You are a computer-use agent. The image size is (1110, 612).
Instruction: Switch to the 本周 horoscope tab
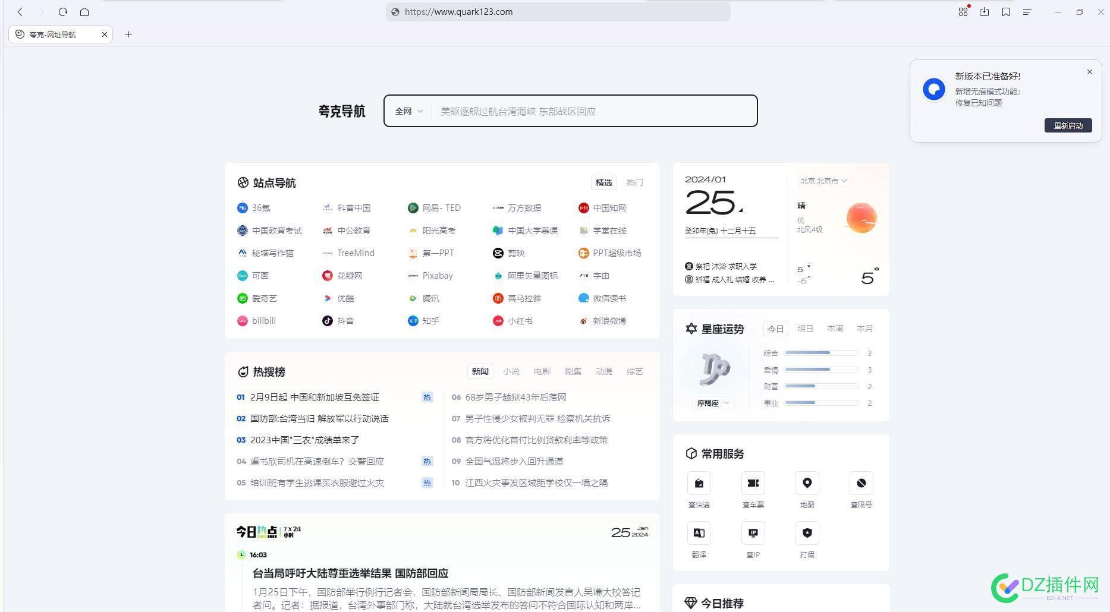[x=835, y=329]
